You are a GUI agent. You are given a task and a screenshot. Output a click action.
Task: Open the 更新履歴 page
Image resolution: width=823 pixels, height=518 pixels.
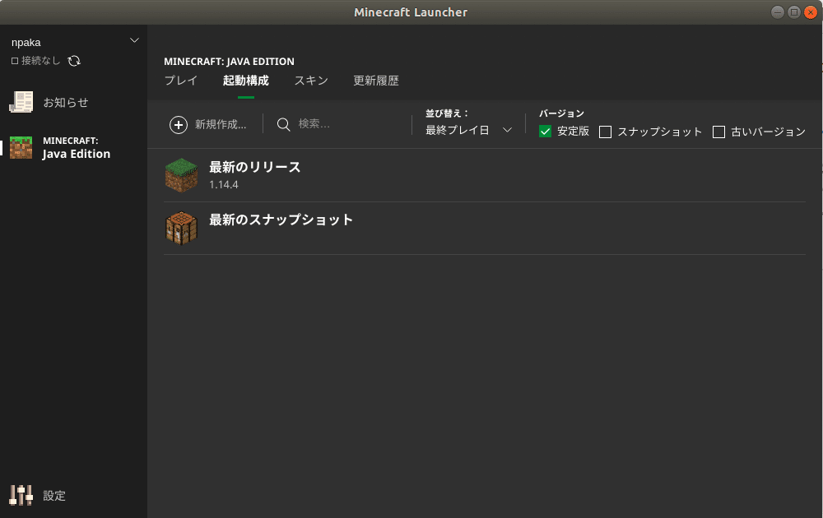(x=376, y=81)
